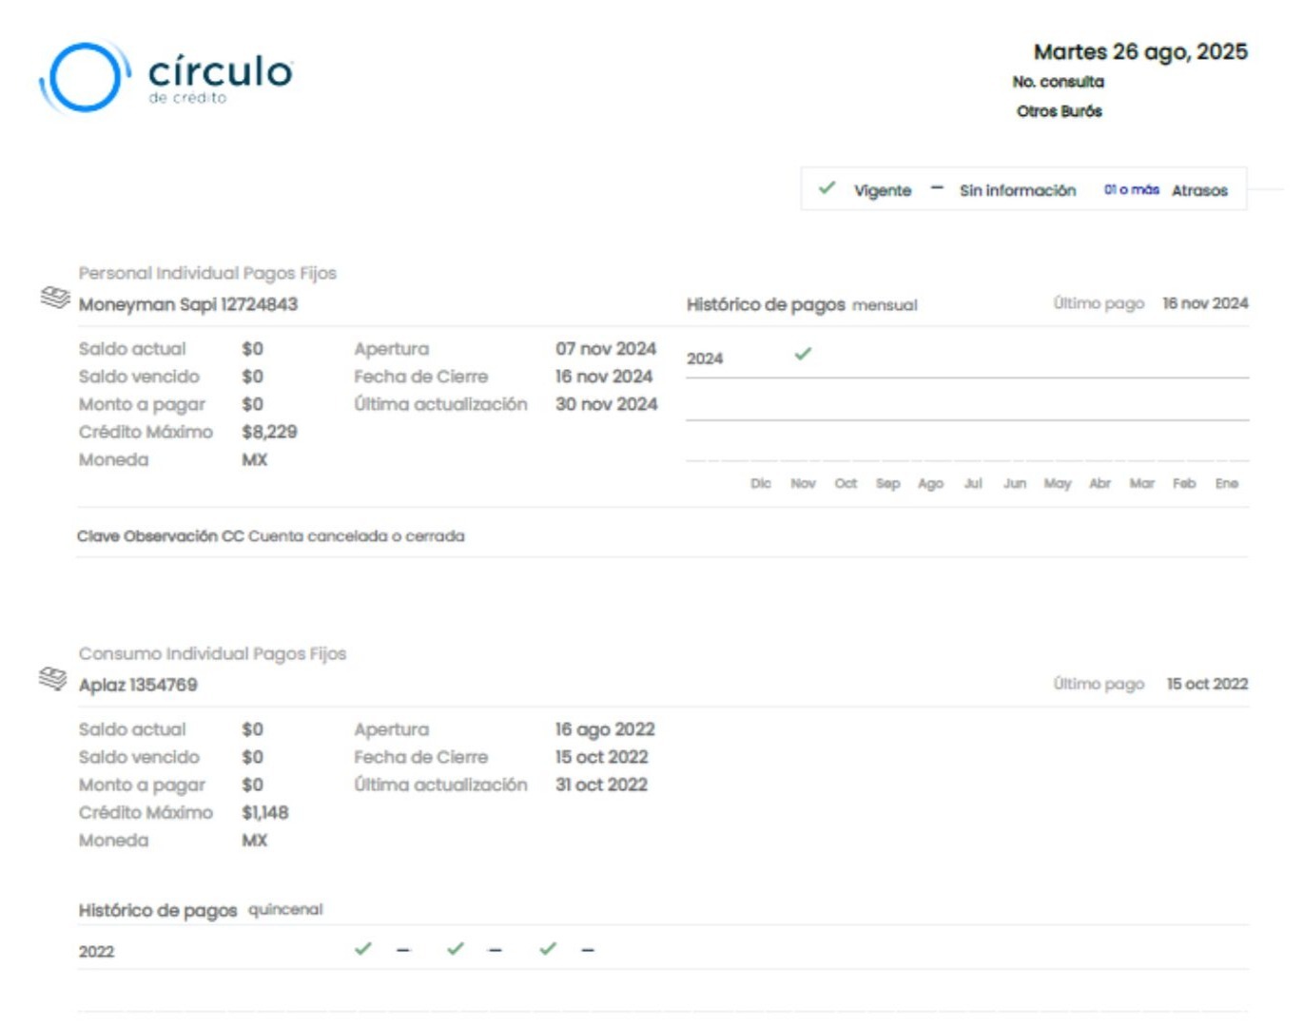Click the Sin información dash symbol
This screenshot has width=1304, height=1027.
937,188
